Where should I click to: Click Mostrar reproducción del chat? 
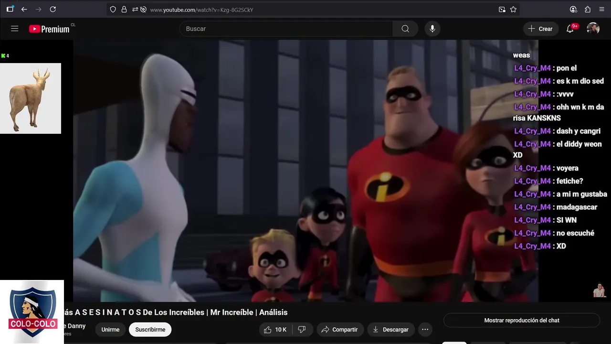522,320
